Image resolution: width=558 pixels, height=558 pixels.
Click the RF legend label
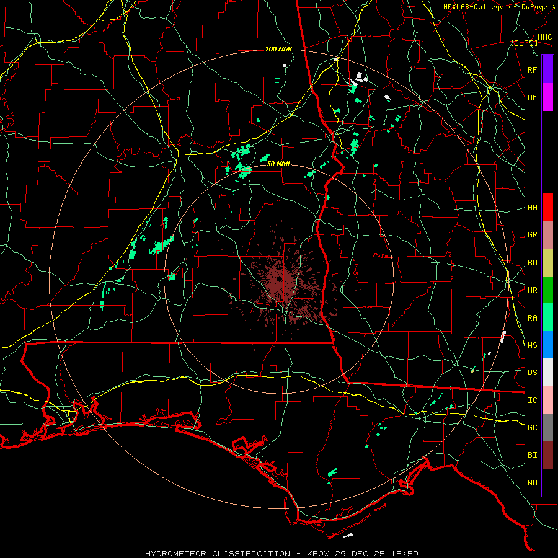click(532, 69)
